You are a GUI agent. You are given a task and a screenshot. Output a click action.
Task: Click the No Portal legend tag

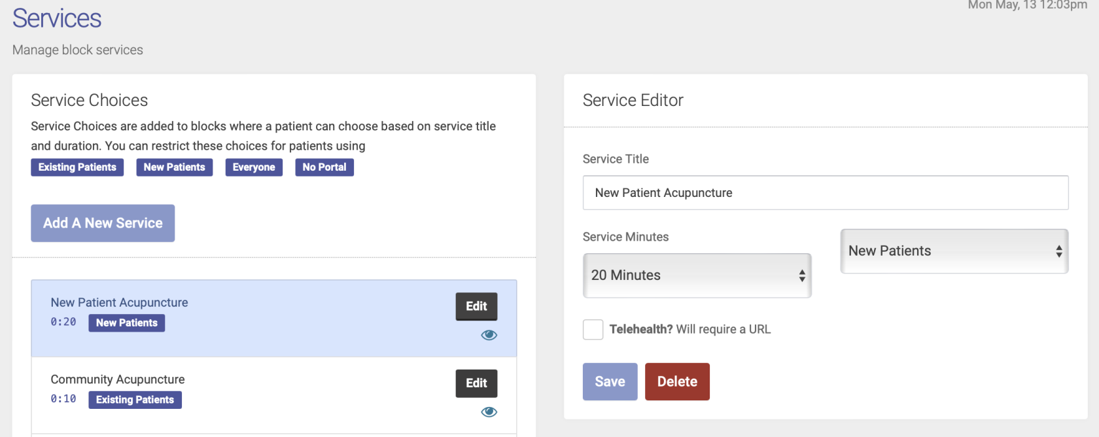[324, 167]
